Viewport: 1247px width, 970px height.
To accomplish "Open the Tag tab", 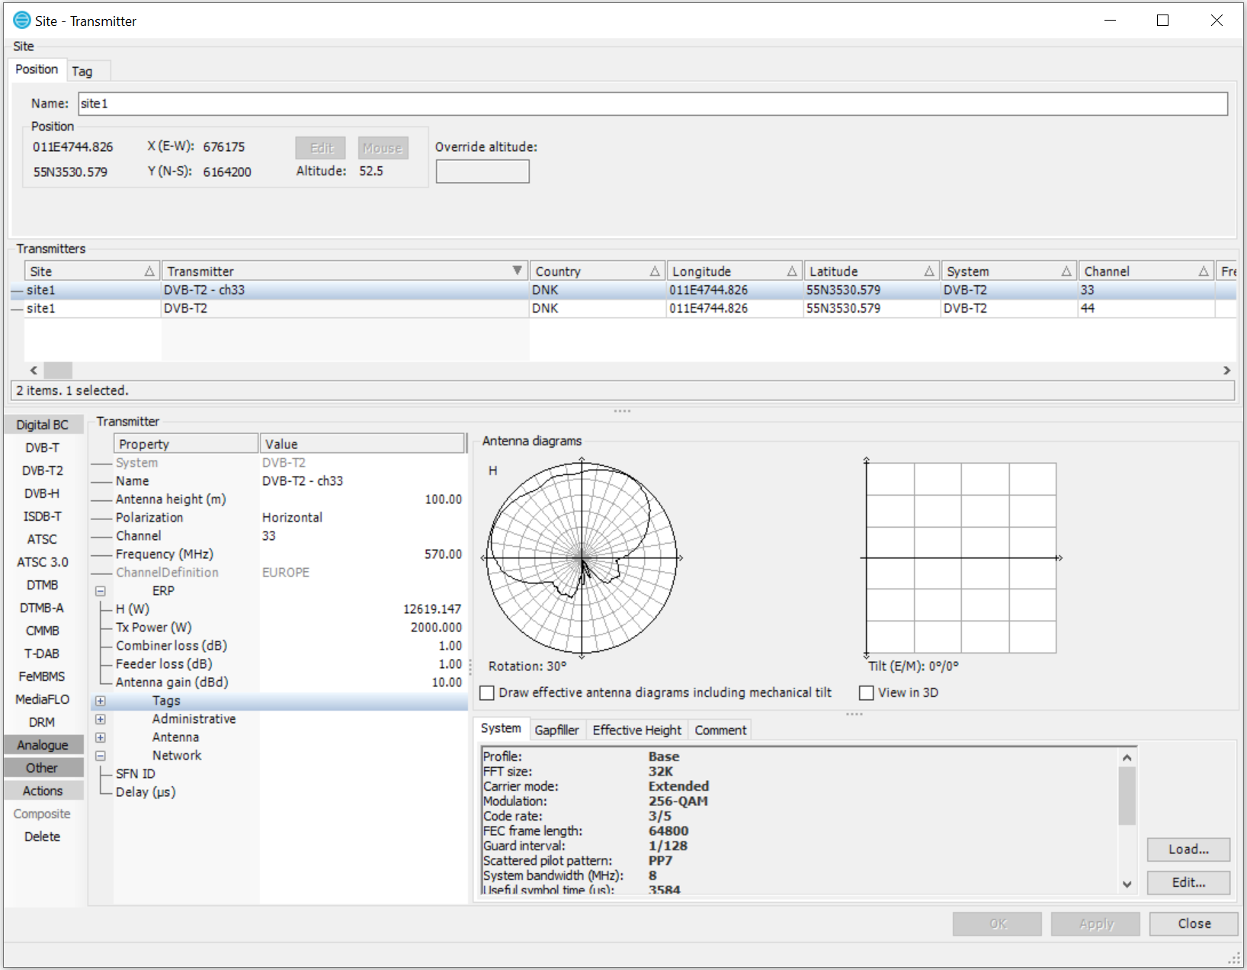I will click(x=82, y=71).
